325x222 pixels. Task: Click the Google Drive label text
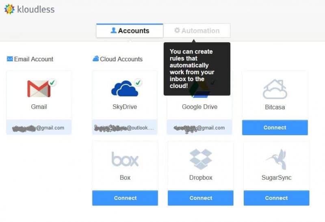coord(199,107)
